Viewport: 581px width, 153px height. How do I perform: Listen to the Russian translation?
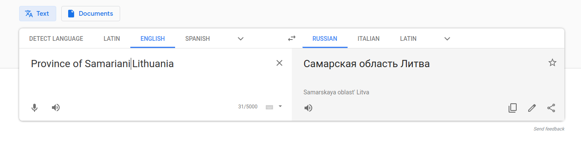(x=308, y=108)
